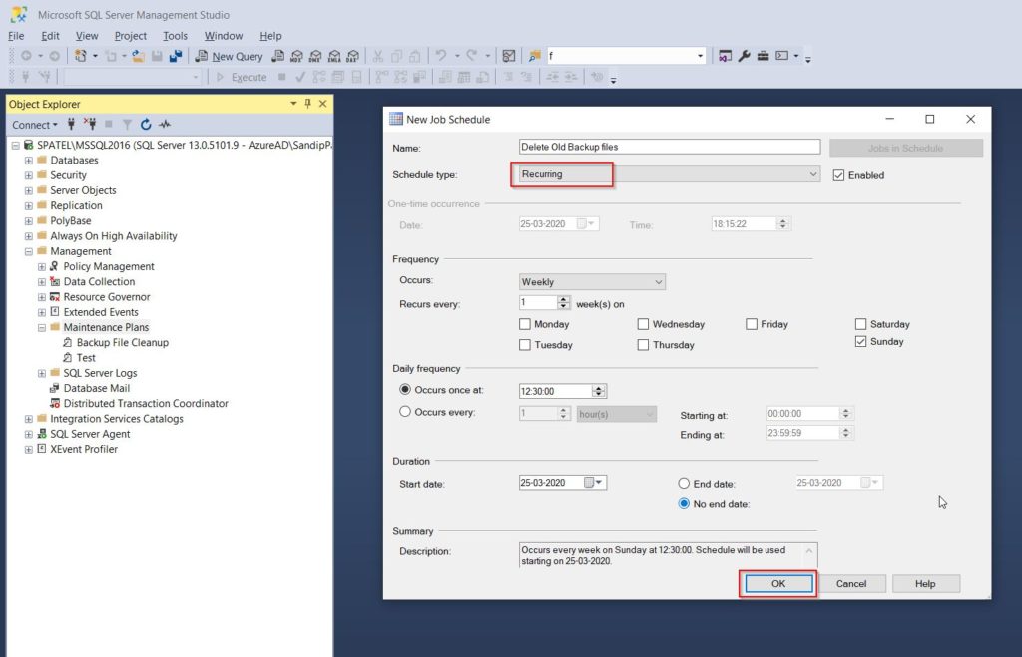Click the Backup File Cleanup maintenance plan

click(x=122, y=343)
